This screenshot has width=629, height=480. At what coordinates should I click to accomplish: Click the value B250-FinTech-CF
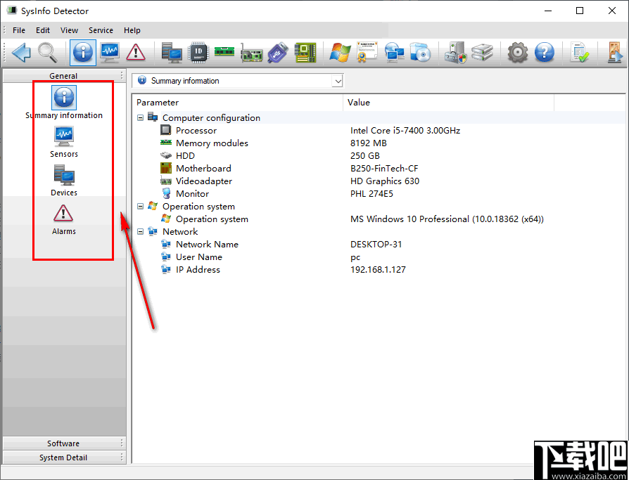(384, 168)
